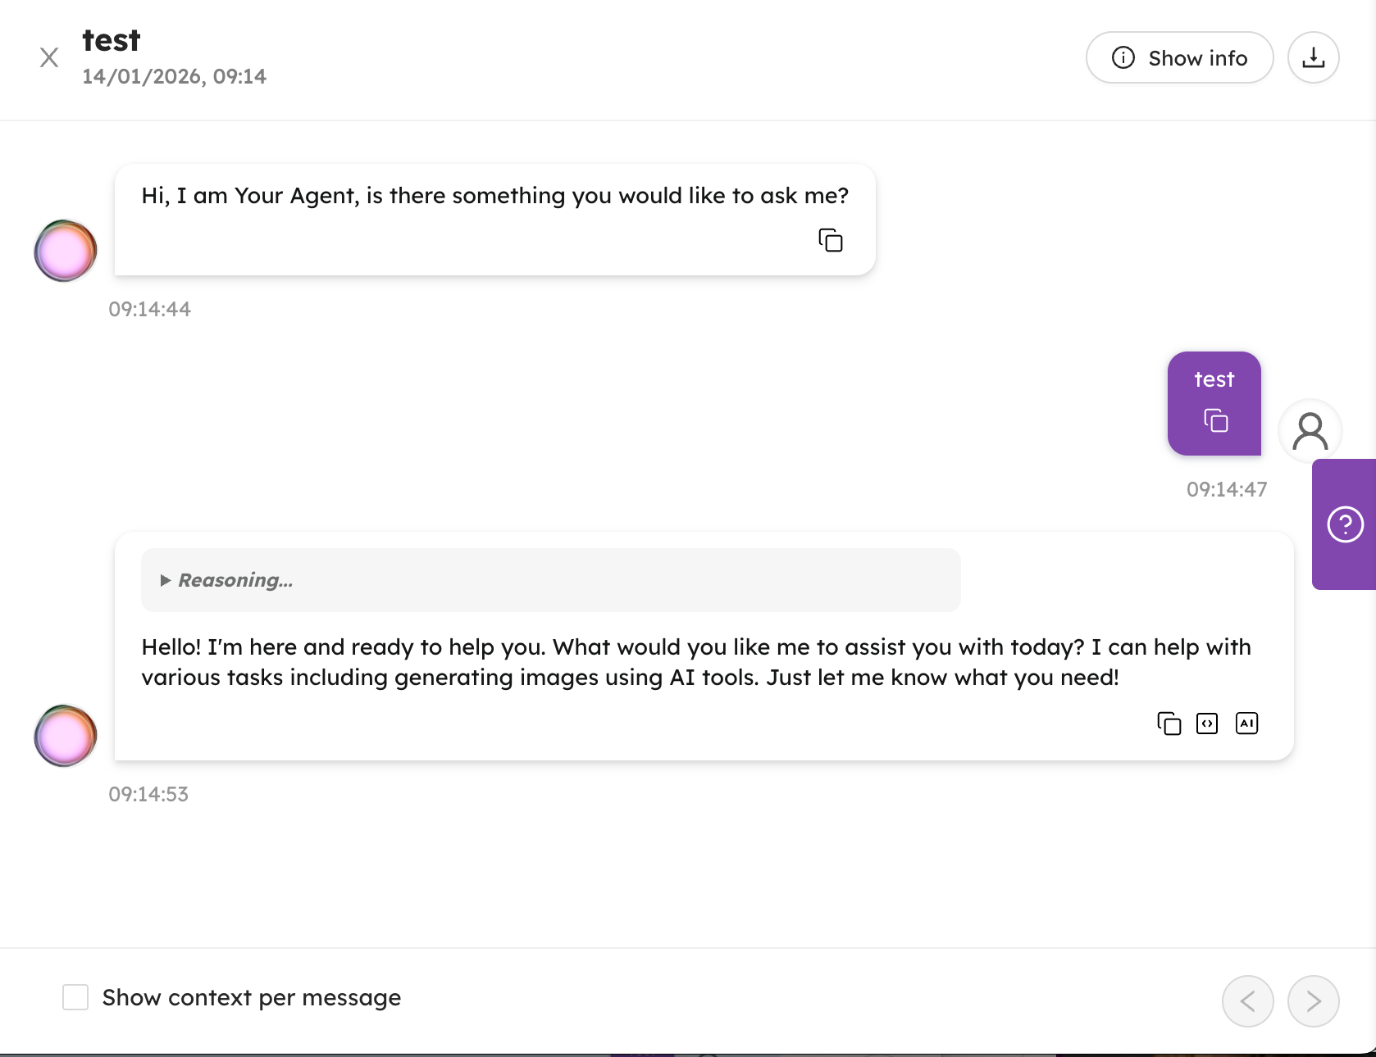Expand the Reasoning disclosure triangle
This screenshot has height=1057, width=1376.
point(166,580)
